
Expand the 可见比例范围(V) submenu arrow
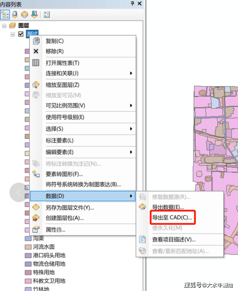[131, 106]
